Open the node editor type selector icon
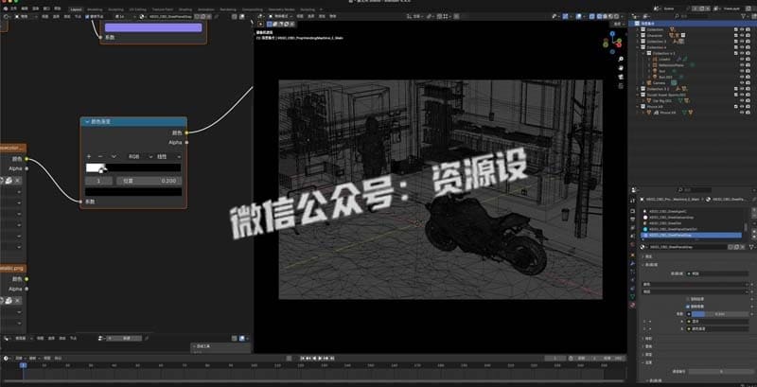The height and width of the screenshot is (387, 757). (x=6, y=16)
